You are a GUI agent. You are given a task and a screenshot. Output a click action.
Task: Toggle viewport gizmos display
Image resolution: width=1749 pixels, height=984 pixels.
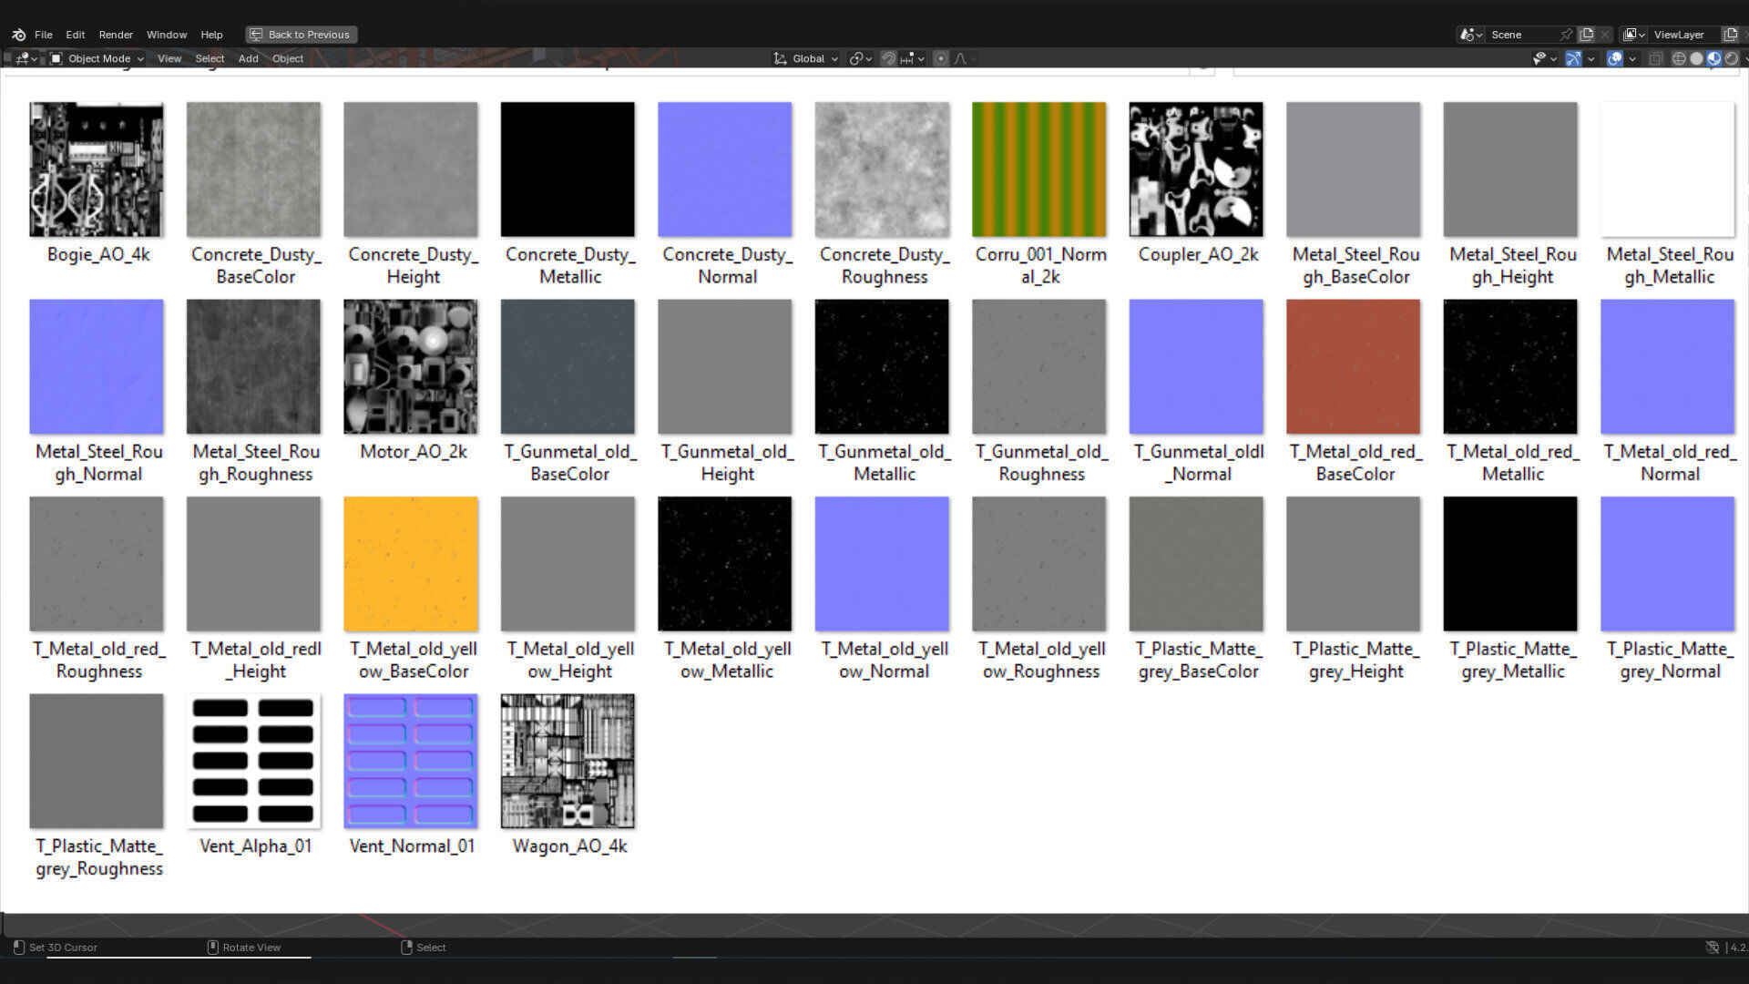(x=1573, y=58)
